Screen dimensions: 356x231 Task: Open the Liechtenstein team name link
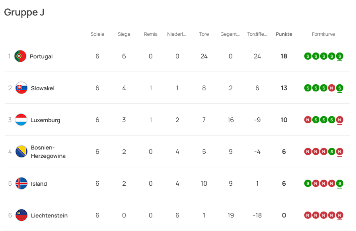coord(49,216)
